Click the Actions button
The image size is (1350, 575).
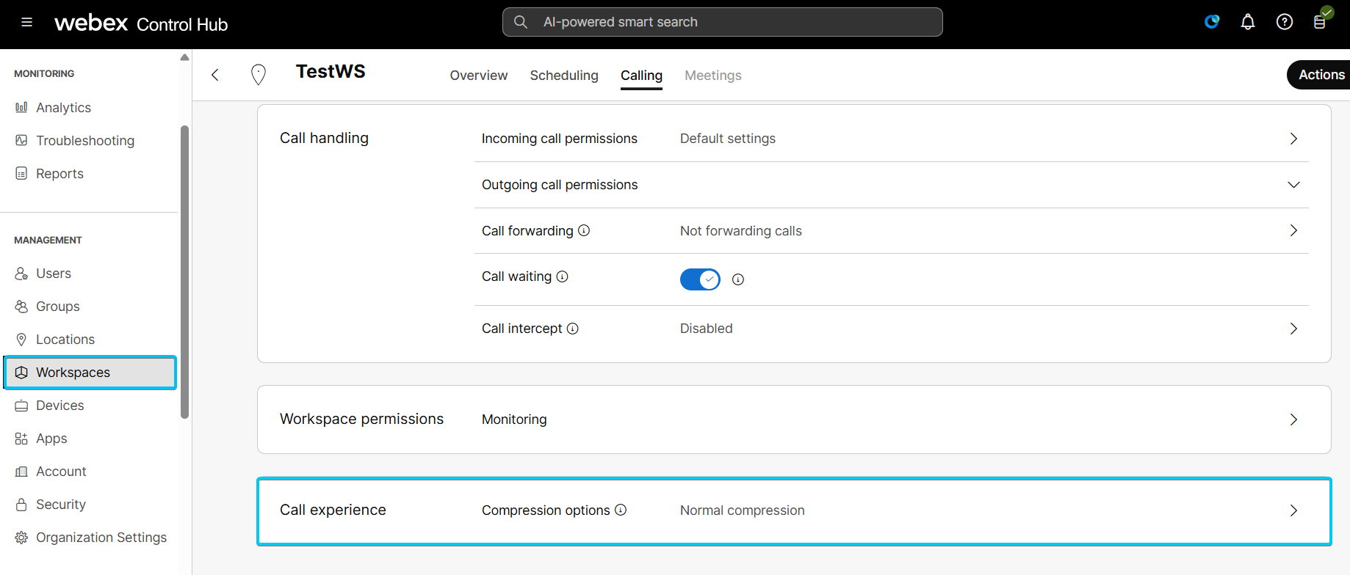click(1321, 75)
